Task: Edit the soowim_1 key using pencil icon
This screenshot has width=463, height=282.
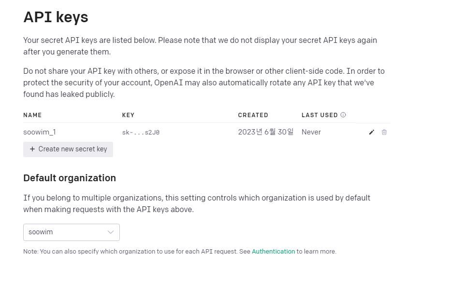Action: coord(372,132)
